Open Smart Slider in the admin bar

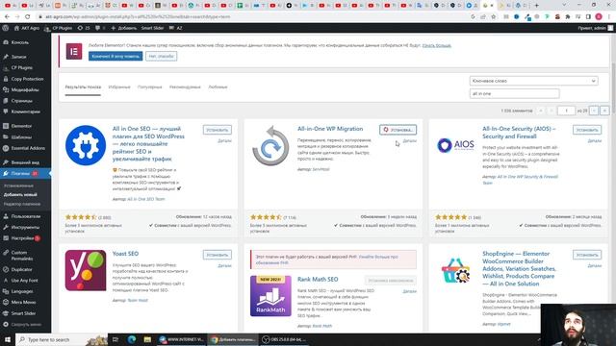(152, 28)
